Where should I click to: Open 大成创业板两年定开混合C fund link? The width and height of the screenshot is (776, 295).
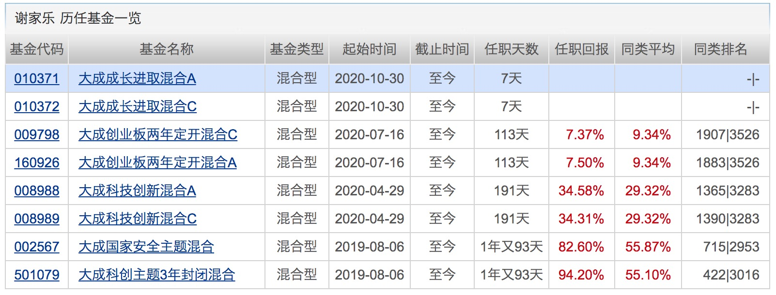158,135
